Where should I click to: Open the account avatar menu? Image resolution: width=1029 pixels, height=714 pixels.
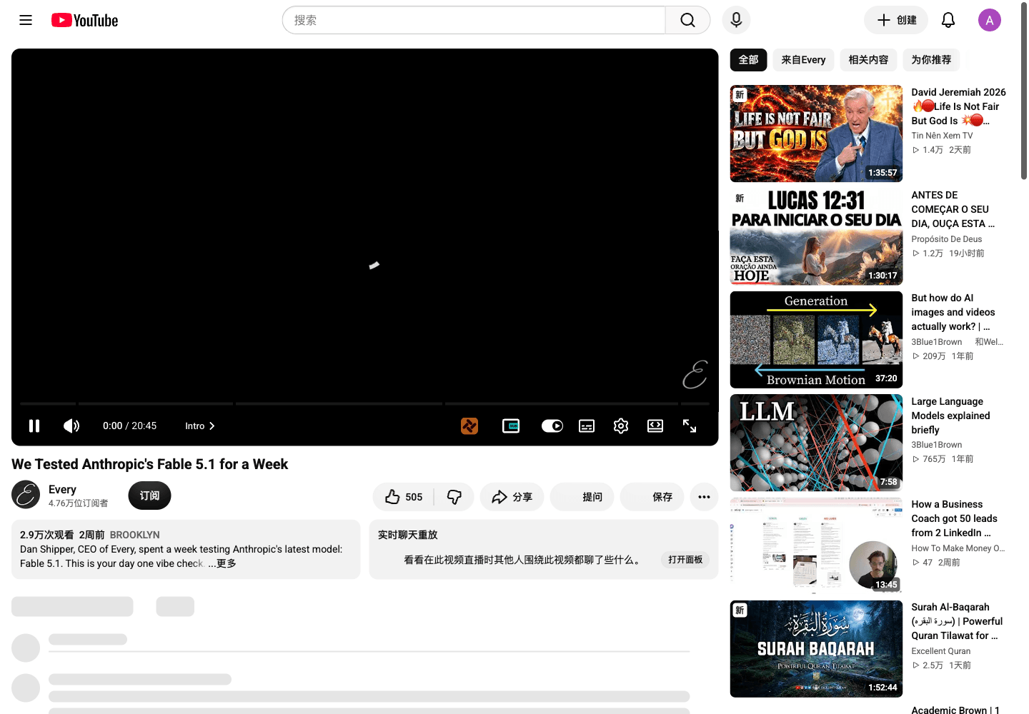990,20
